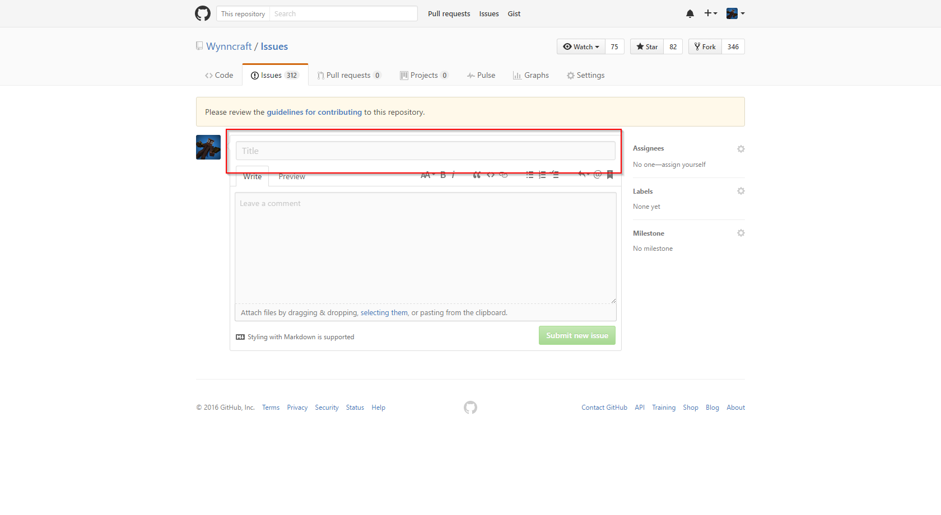Click the footer GitHub logo
Image resolution: width=941 pixels, height=515 pixels.
470,408
